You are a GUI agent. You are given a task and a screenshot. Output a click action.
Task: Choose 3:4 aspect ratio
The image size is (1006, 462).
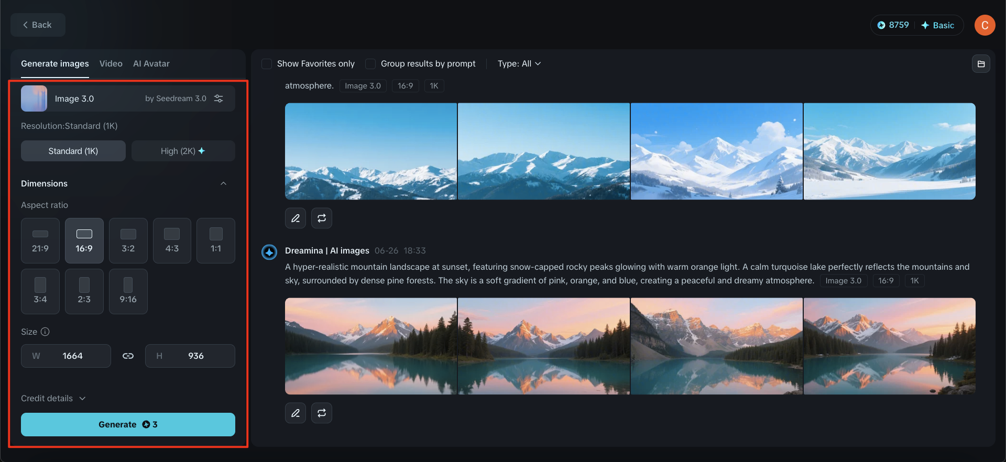(40, 291)
